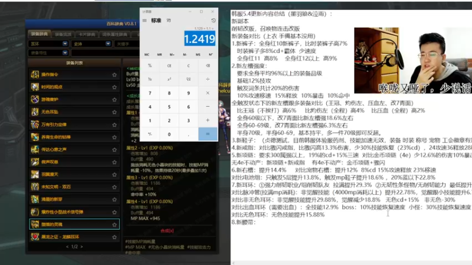Viewport: 472px width, 265px height.
Task: Click the calculator percent key
Action: (x=150, y=65)
